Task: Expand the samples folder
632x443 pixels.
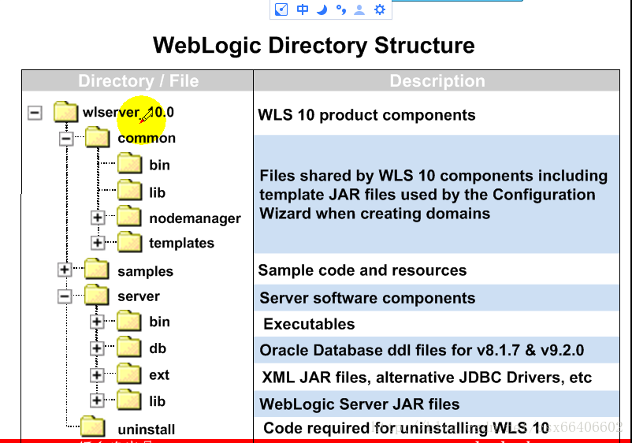Action: click(65, 270)
